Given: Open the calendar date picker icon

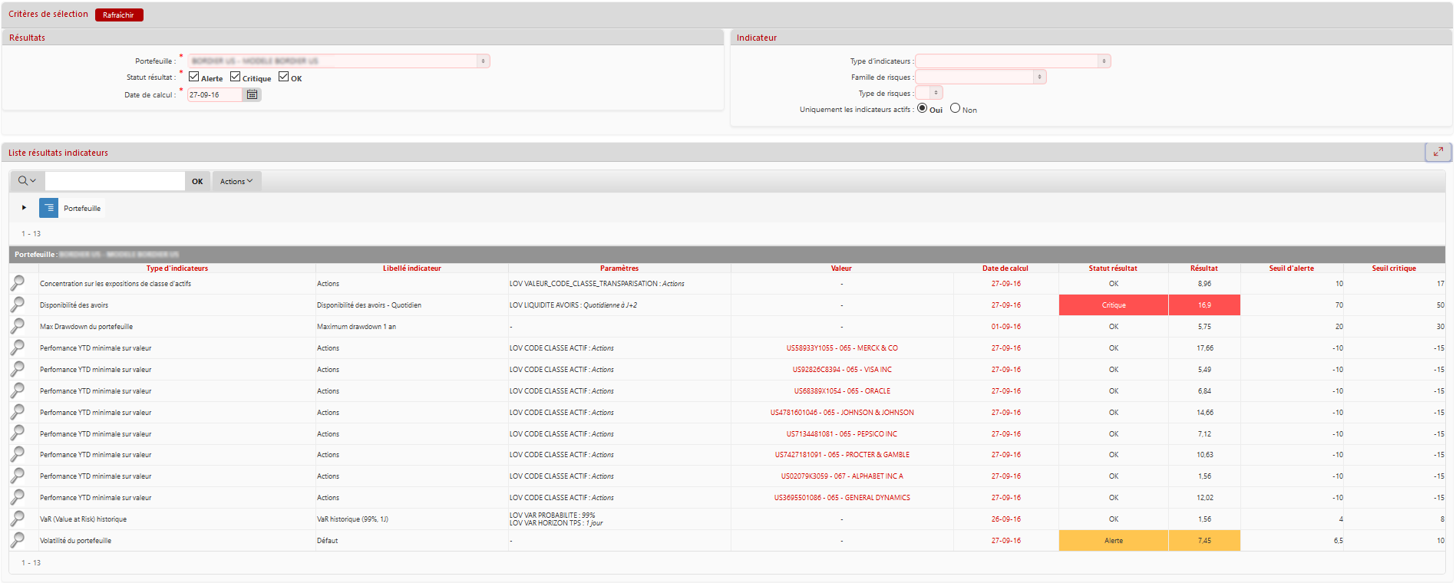Looking at the screenshot, I should tap(252, 94).
